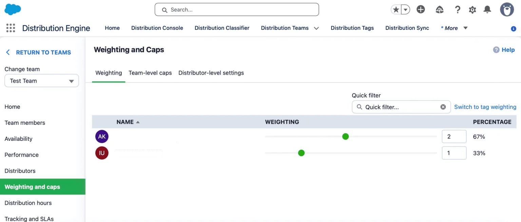Open Tracking and SLAs in the sidebar
Viewport: 521px width, 222px height.
click(x=29, y=219)
